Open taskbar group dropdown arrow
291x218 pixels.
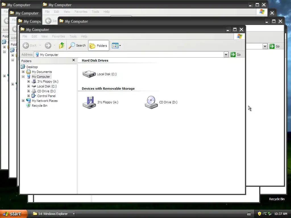[74, 214]
